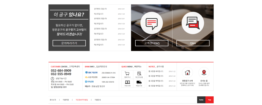
Task: Click the Q&A button
Action: coord(193,43)
